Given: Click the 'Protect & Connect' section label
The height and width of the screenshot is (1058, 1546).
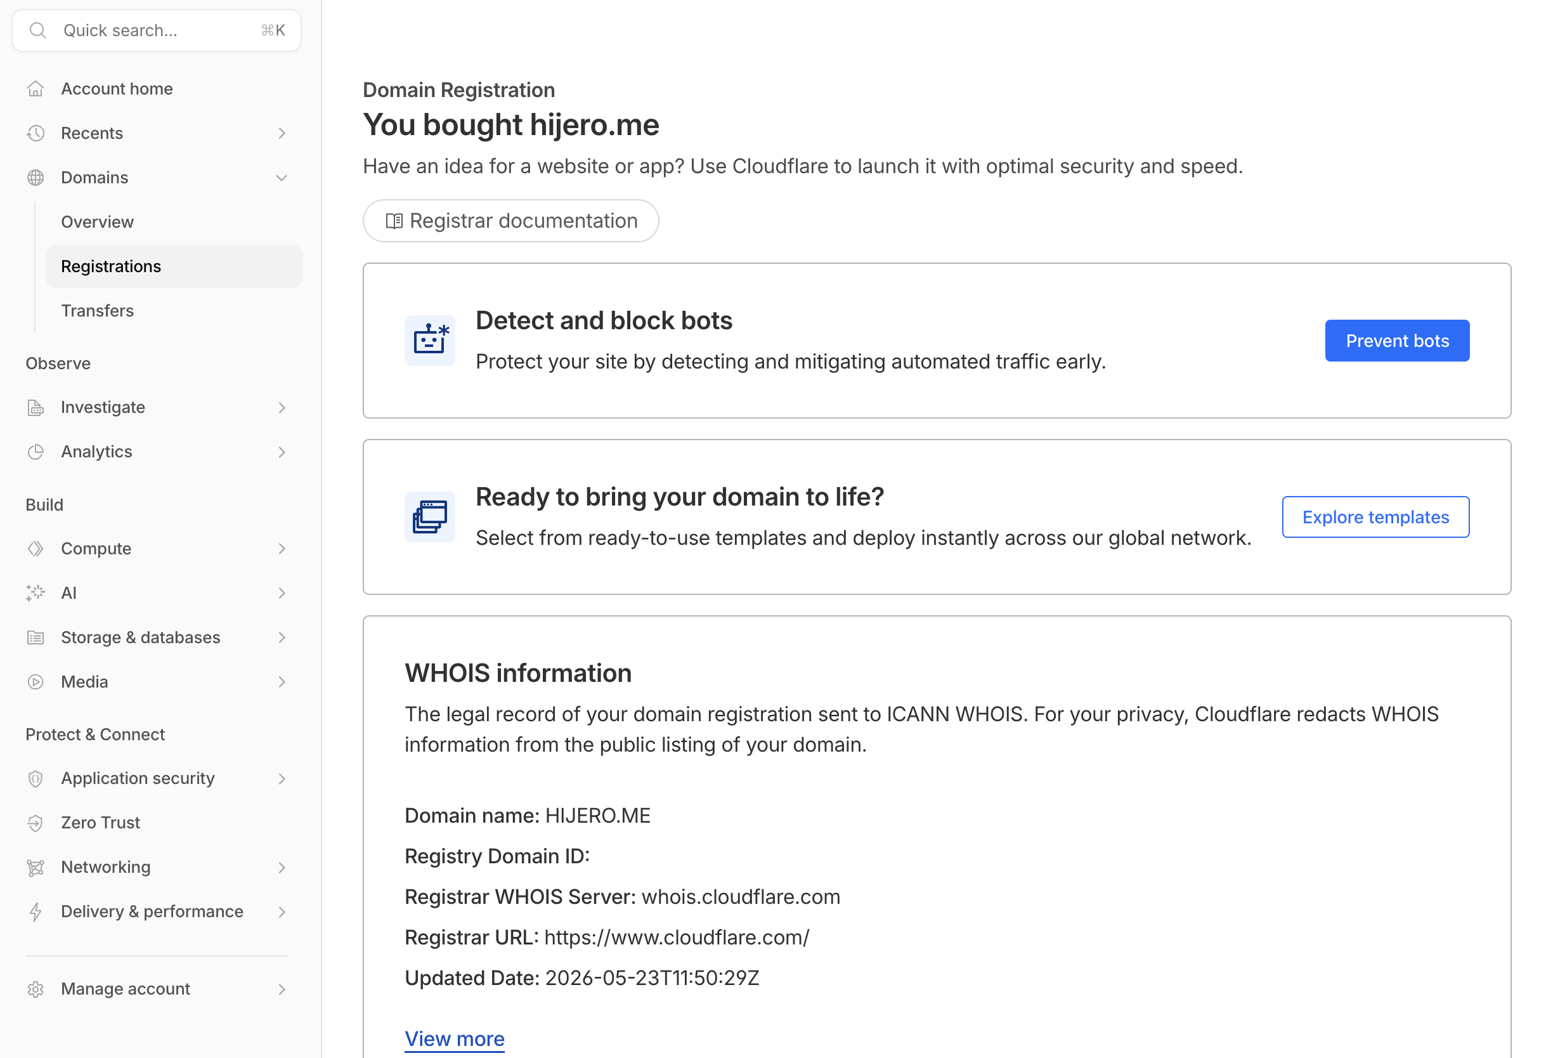Looking at the screenshot, I should [x=95, y=735].
